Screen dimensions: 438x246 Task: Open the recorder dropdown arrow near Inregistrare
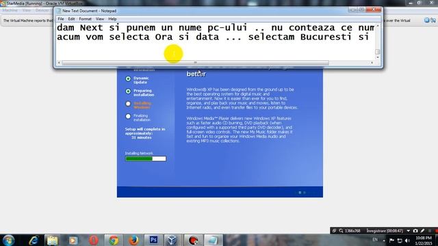[409, 231]
